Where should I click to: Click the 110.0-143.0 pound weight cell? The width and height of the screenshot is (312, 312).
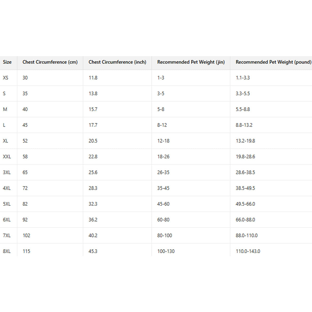(x=248, y=251)
